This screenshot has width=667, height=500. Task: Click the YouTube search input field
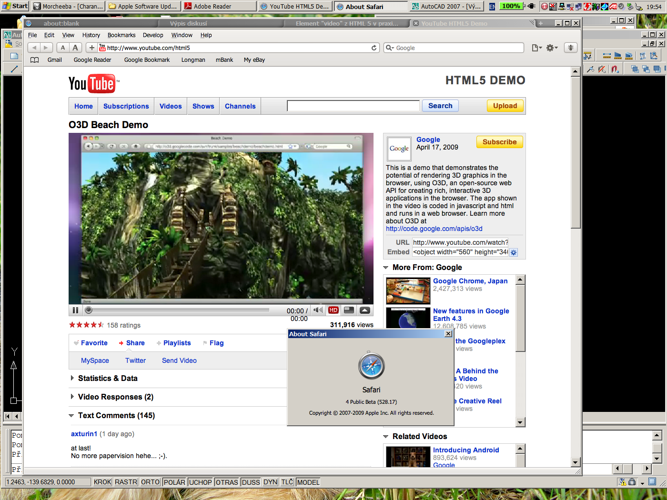(354, 106)
